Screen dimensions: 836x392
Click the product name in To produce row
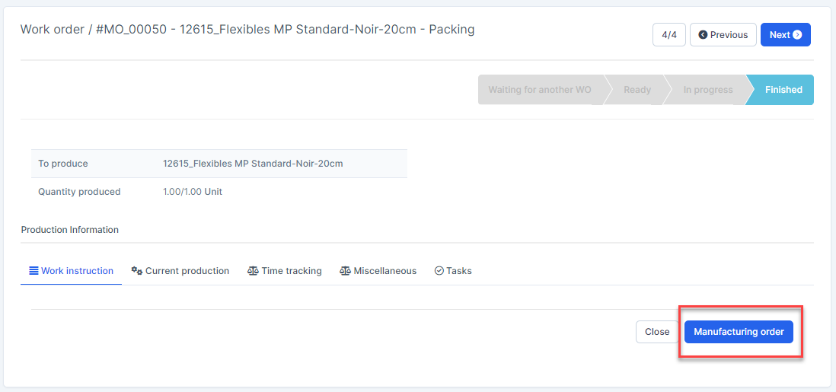(253, 164)
